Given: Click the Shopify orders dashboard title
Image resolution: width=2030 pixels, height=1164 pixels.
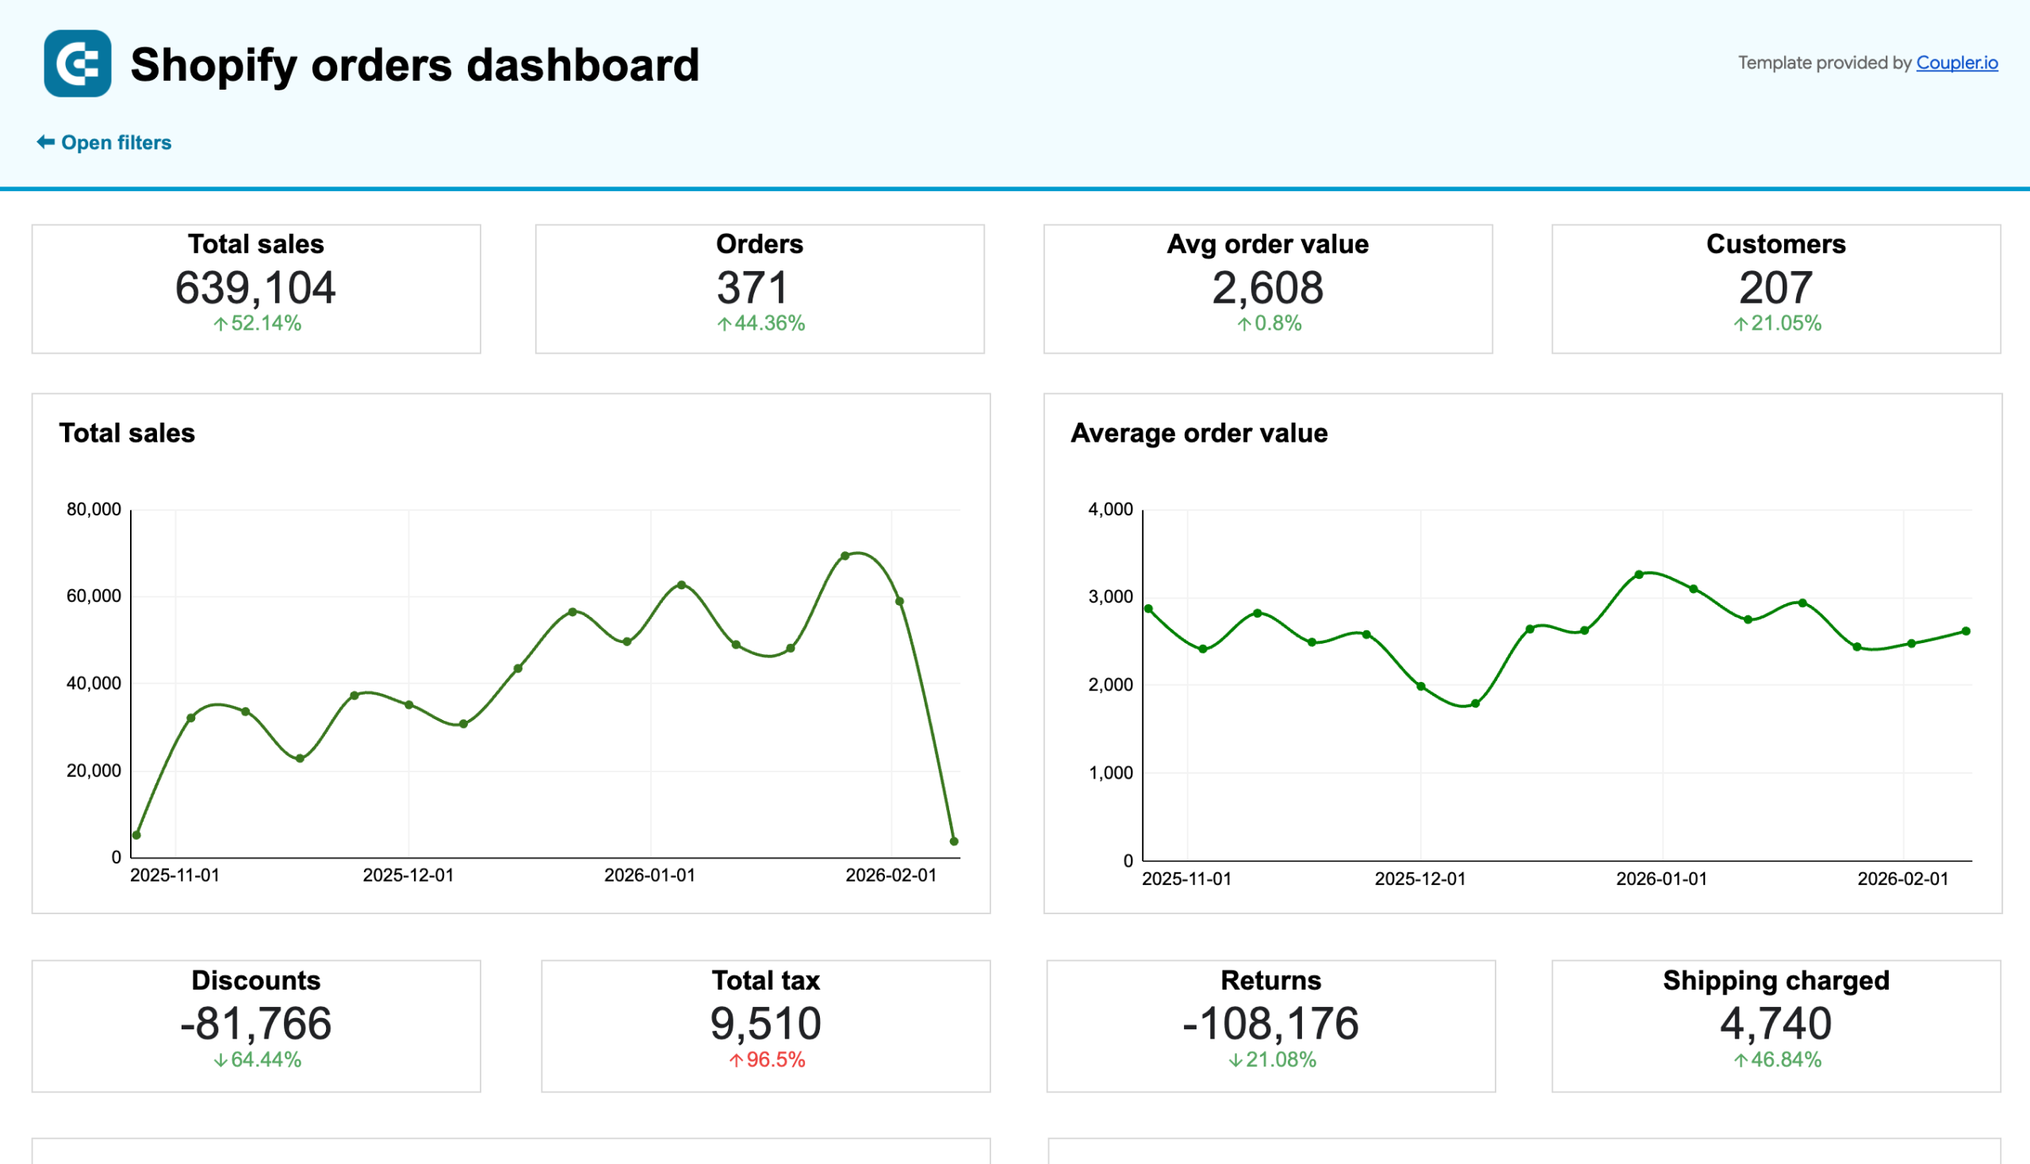Looking at the screenshot, I should pos(415,65).
